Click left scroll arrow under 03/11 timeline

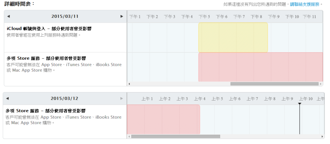pos(129,84)
